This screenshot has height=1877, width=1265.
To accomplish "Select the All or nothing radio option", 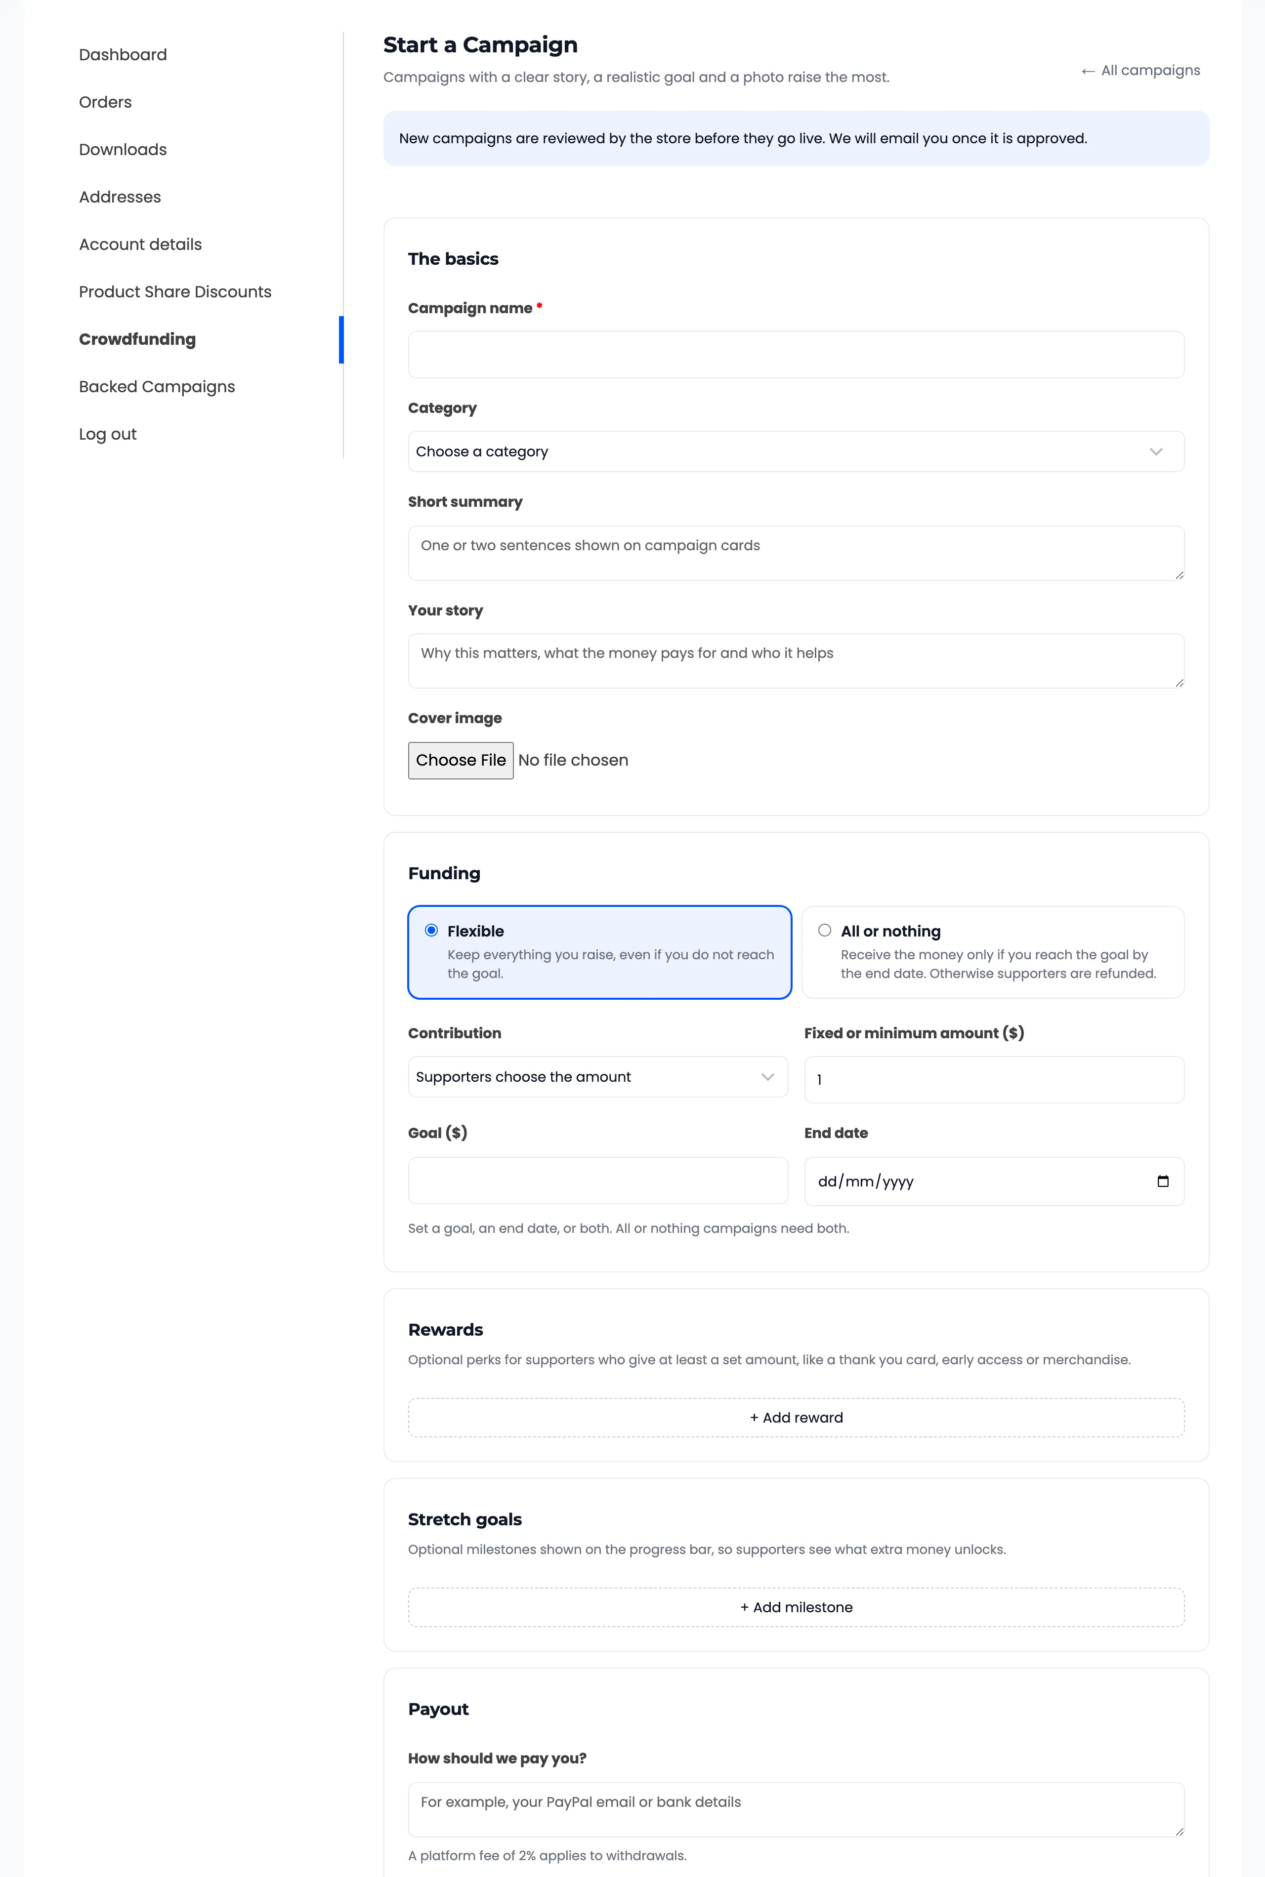I will coord(825,931).
